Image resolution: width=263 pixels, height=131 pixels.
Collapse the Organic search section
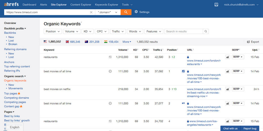click(15, 76)
